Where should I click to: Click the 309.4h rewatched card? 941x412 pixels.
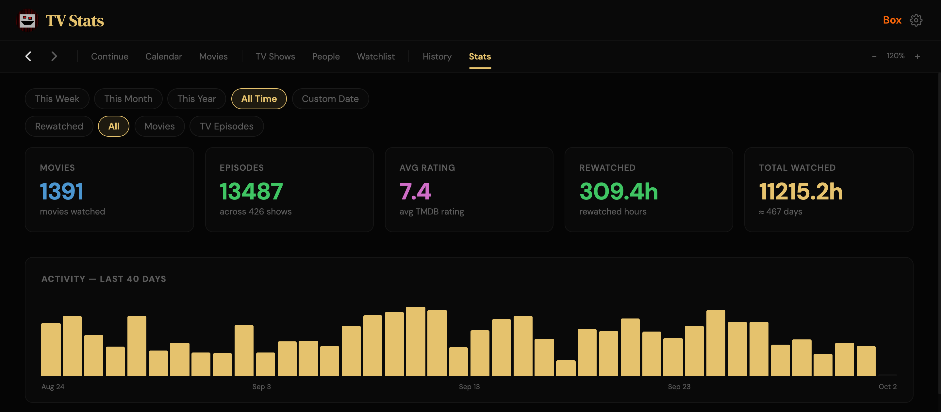649,189
